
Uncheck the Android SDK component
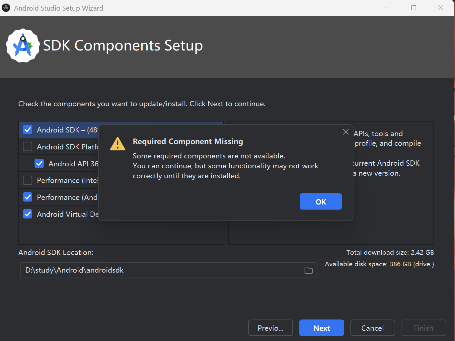(x=28, y=129)
